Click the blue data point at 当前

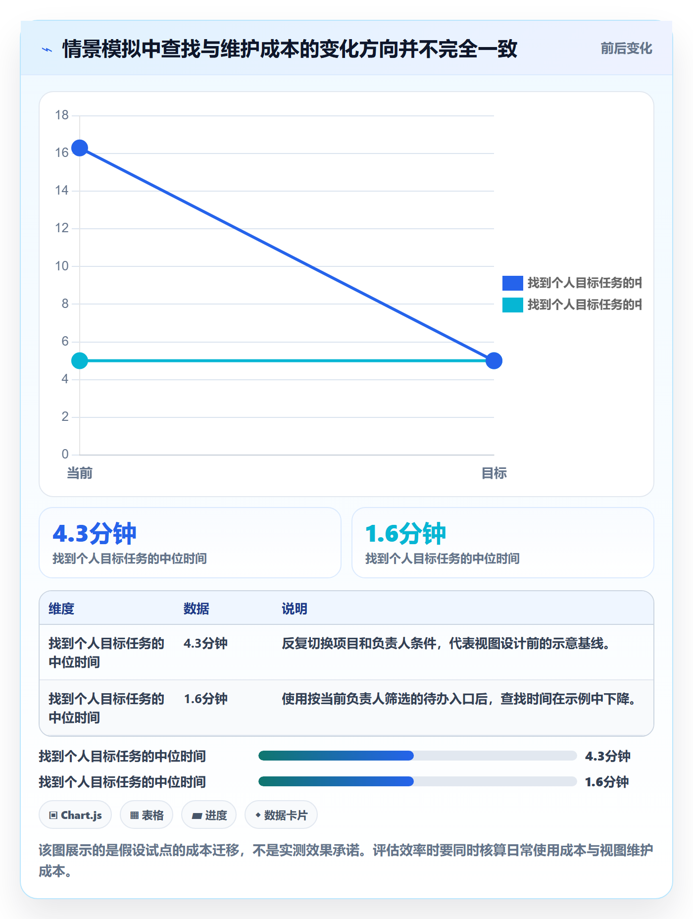(x=80, y=148)
